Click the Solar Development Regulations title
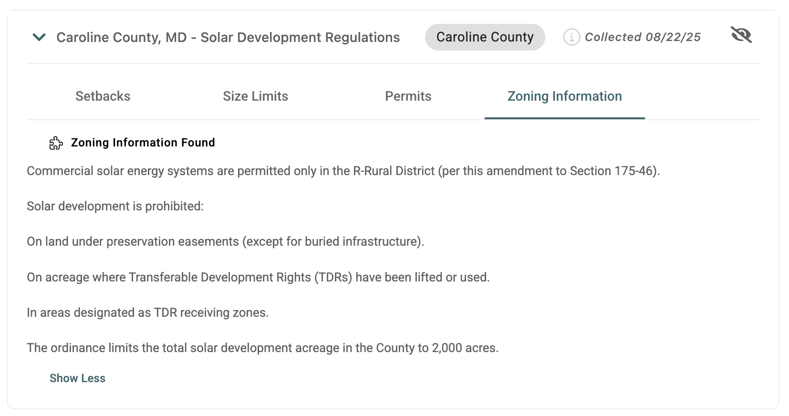Screen dimensions: 789x416 click(x=228, y=37)
